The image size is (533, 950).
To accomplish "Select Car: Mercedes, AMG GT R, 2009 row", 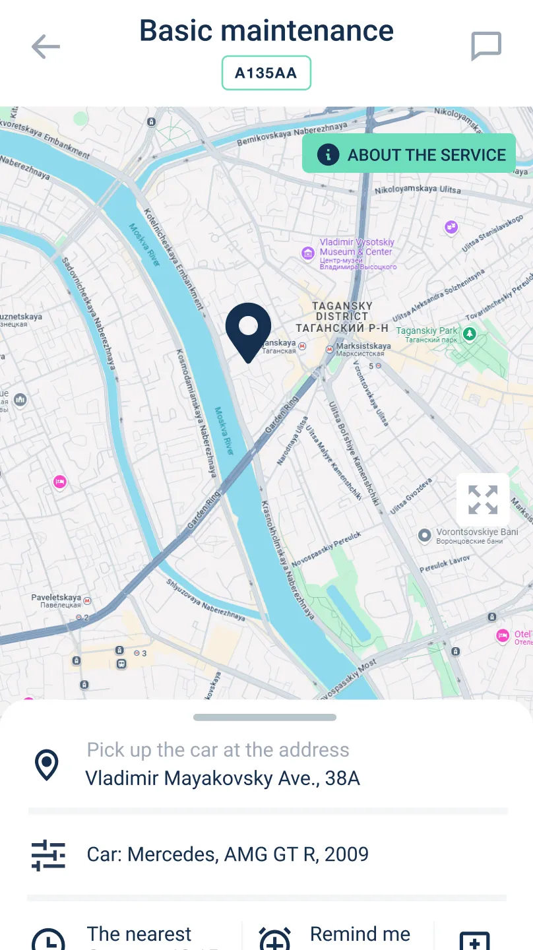I will 268,854.
